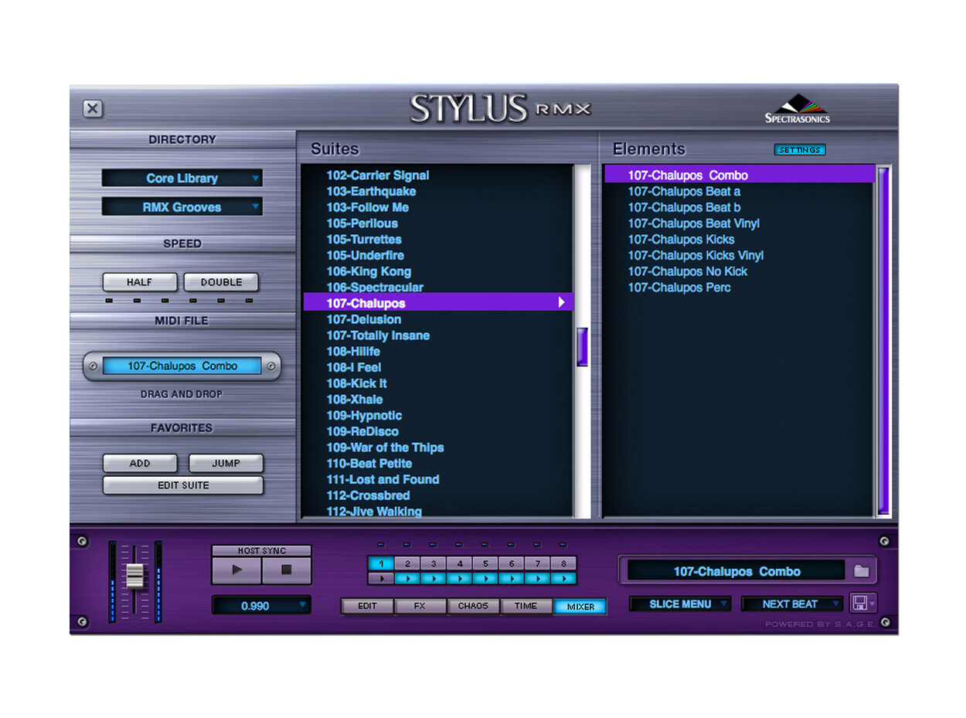Click the HALF speed button
This screenshot has width=966, height=718.
[140, 282]
